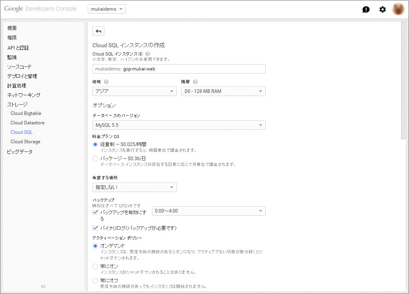Click the Cloud SQL instance ID input field
Viewport: 409px width, 294px height.
click(x=179, y=69)
